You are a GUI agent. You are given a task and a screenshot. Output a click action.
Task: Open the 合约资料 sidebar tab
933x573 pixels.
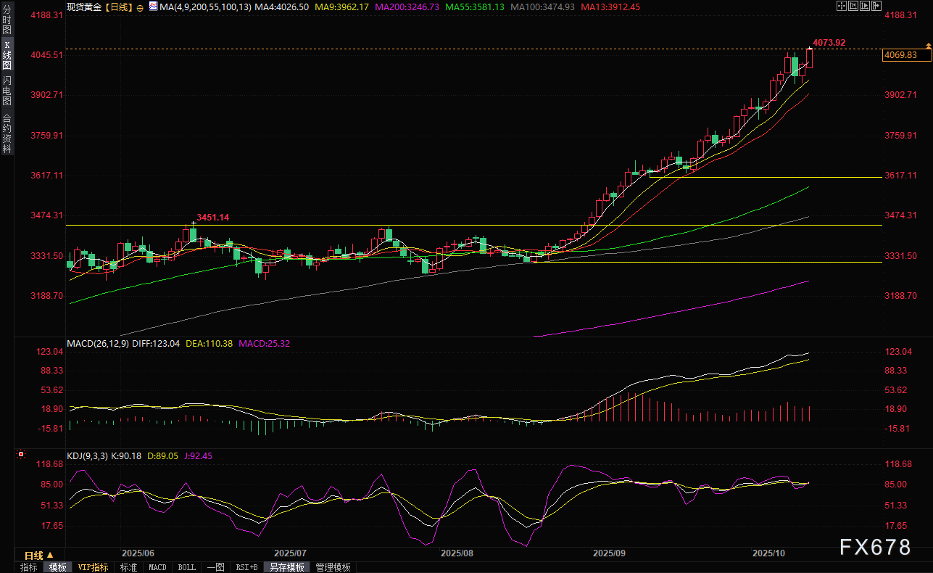[x=7, y=133]
